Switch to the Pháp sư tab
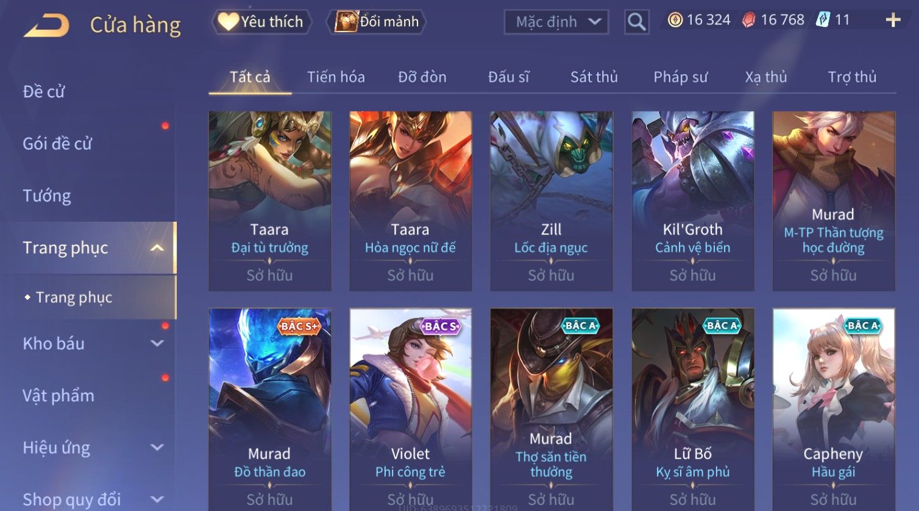The width and height of the screenshot is (919, 511). click(680, 77)
